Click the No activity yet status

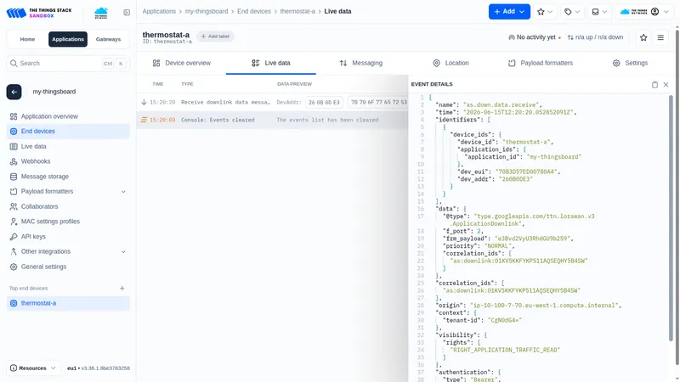[x=534, y=37]
